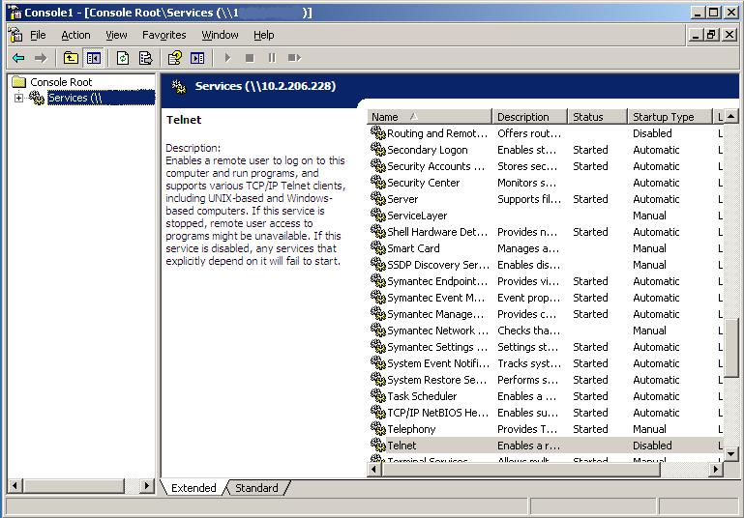This screenshot has height=518, width=744.
Task: Click the gear icon next to Secondary Logon
Action: click(x=377, y=149)
